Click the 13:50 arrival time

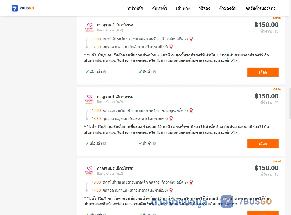(x=96, y=119)
